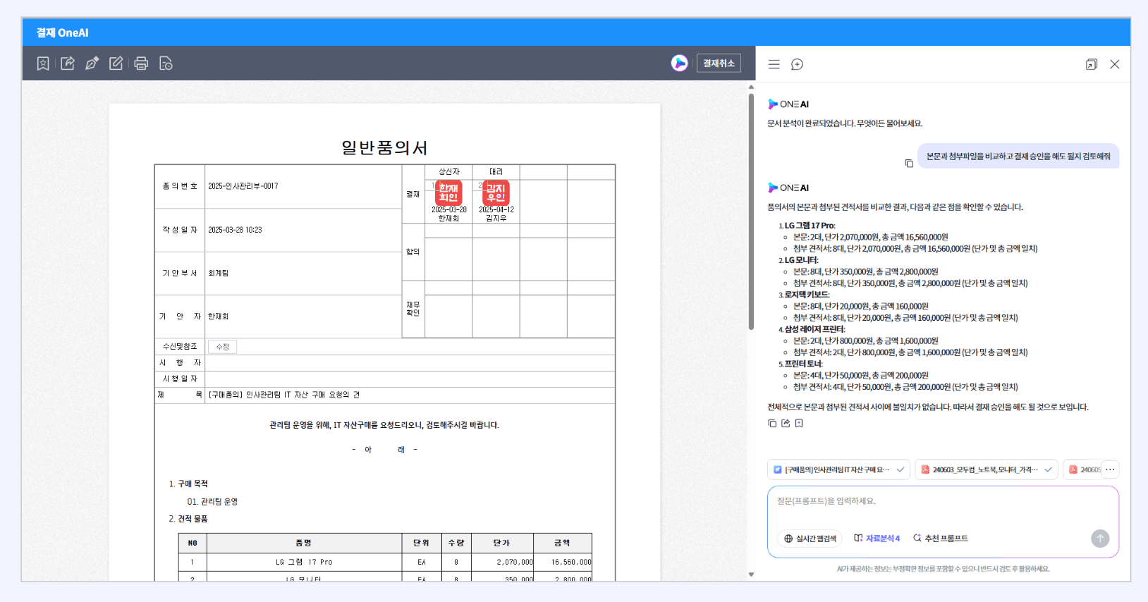Image resolution: width=1148 pixels, height=602 pixels.
Task: Click the 결재 OneAI title text
Action: click(63, 33)
